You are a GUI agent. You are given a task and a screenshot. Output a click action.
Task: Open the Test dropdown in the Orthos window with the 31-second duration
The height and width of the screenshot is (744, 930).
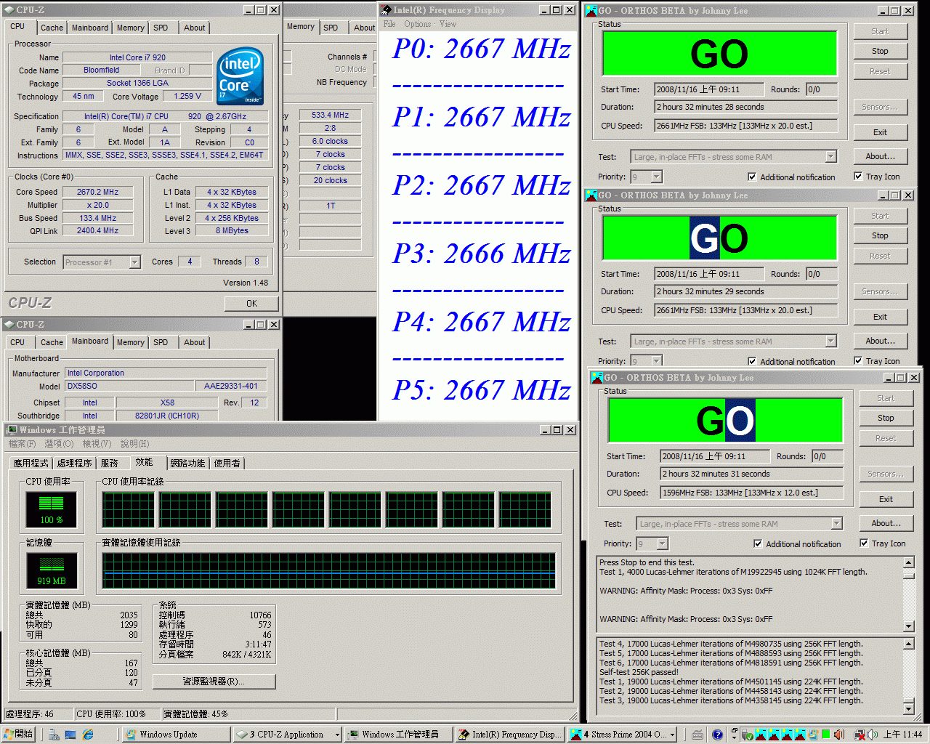(x=837, y=524)
